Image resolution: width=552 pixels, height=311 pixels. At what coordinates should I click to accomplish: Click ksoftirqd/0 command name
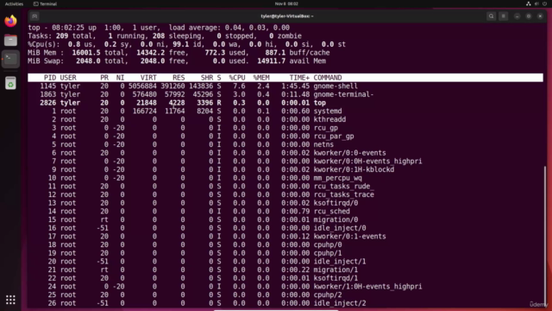(x=336, y=203)
